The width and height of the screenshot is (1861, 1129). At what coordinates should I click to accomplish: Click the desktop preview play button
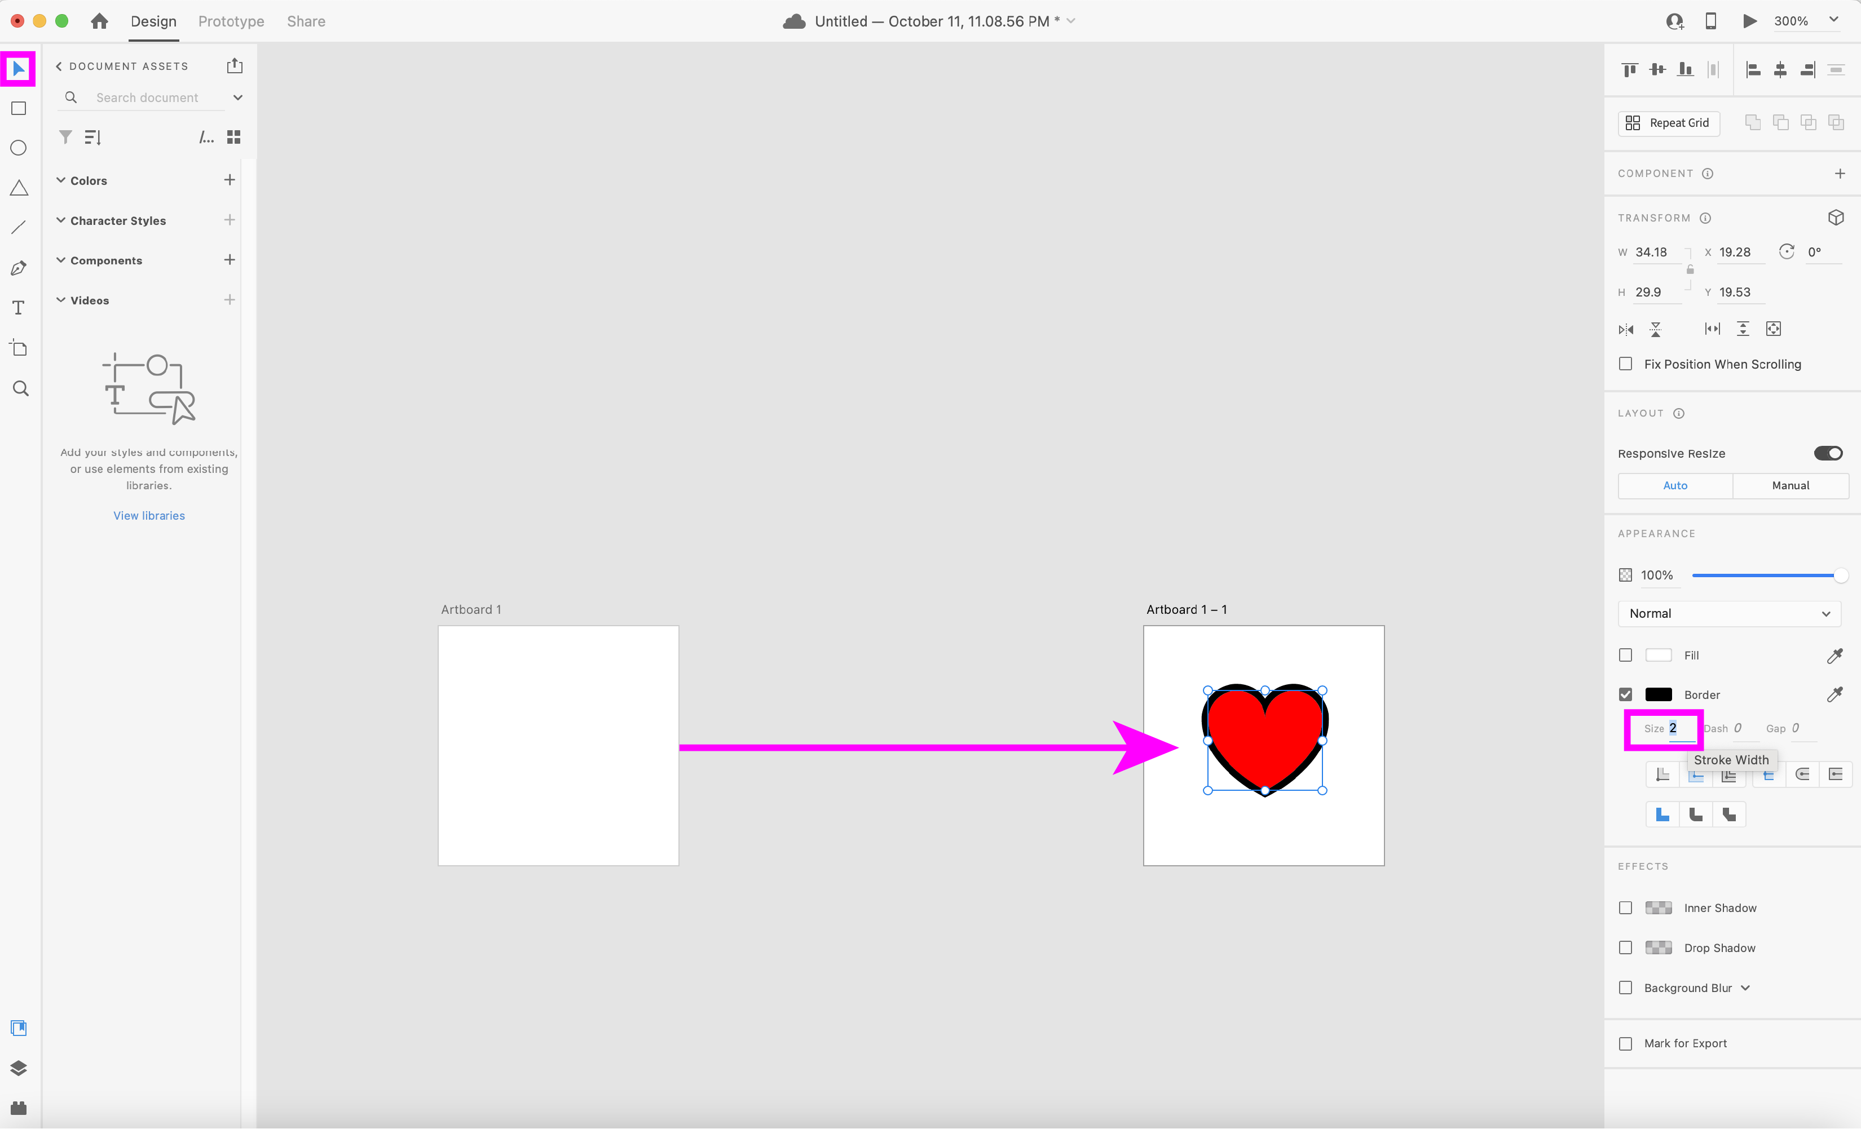click(x=1749, y=21)
